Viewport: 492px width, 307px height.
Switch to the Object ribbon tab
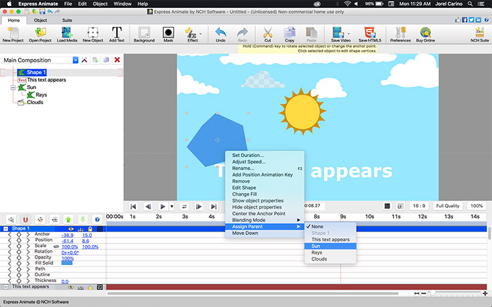pos(41,20)
